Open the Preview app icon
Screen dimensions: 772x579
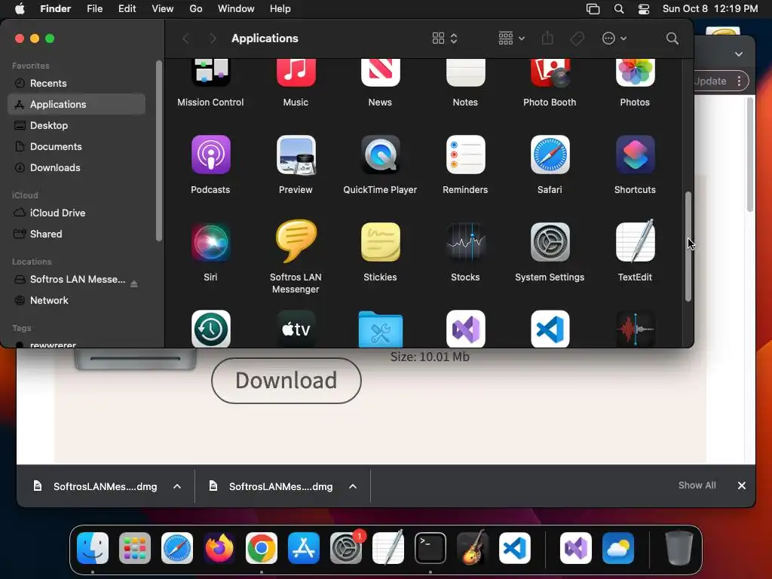click(x=296, y=155)
